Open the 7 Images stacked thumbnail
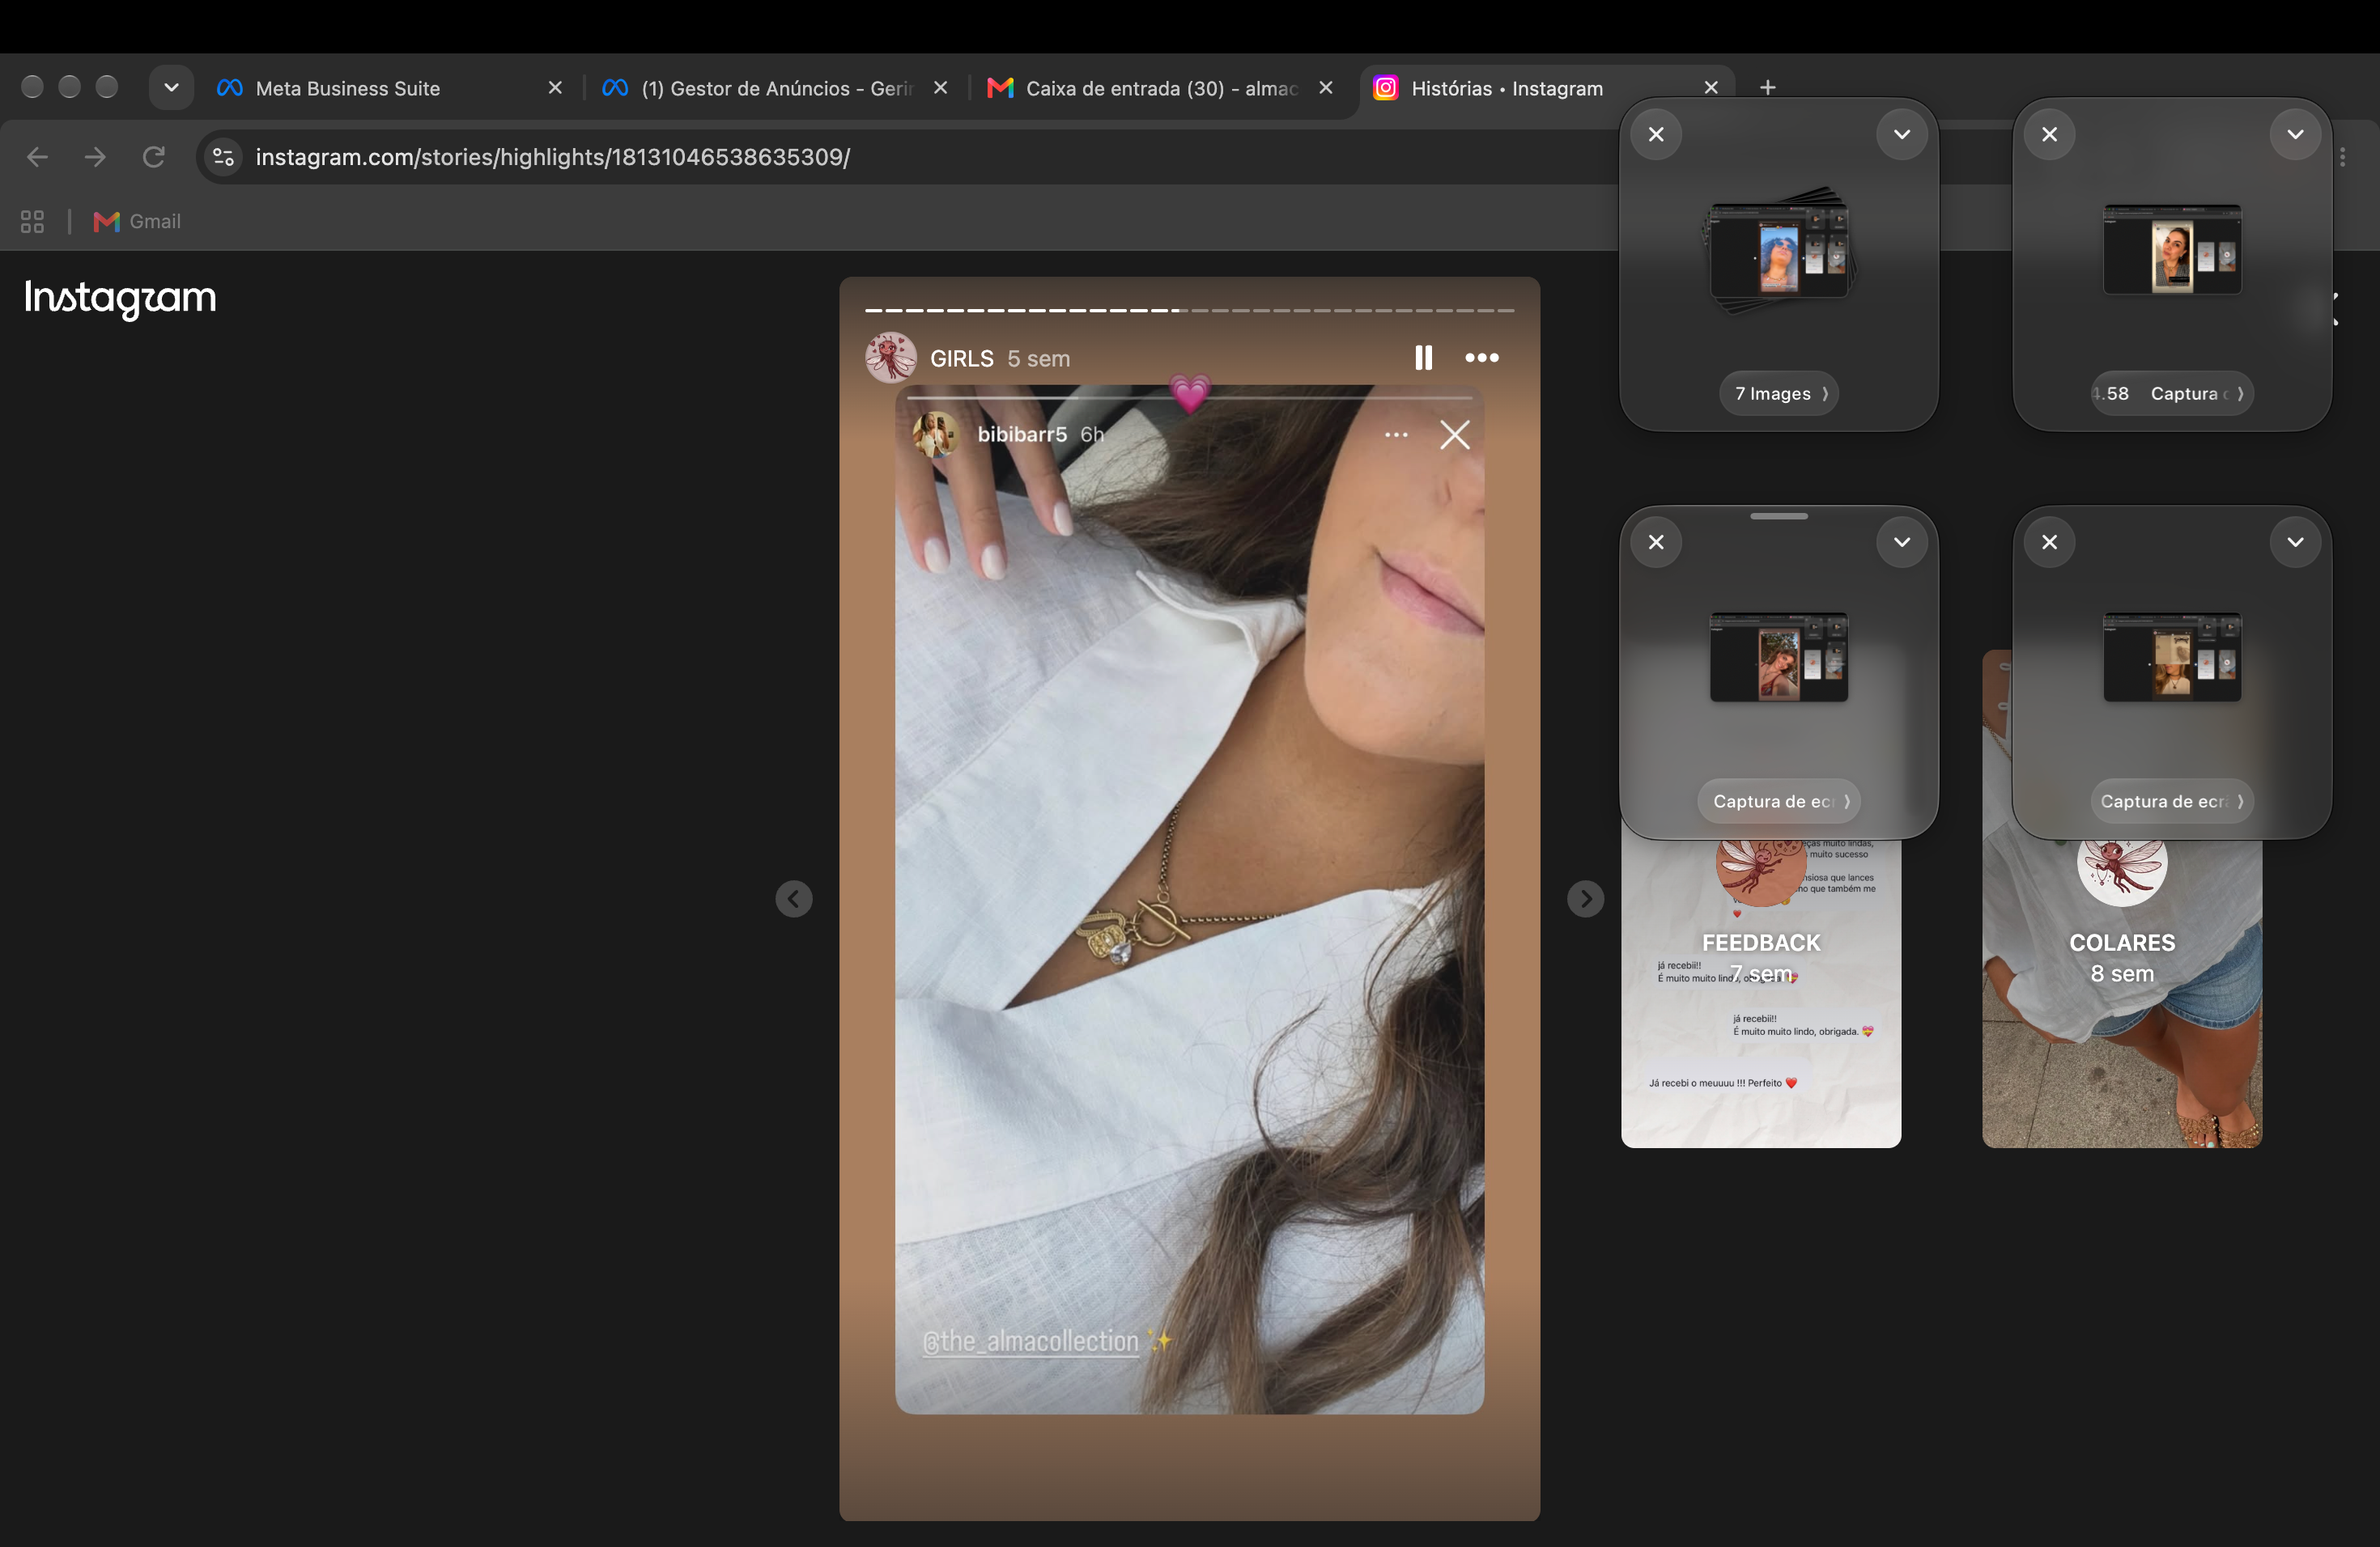The height and width of the screenshot is (1547, 2380). [x=1779, y=252]
